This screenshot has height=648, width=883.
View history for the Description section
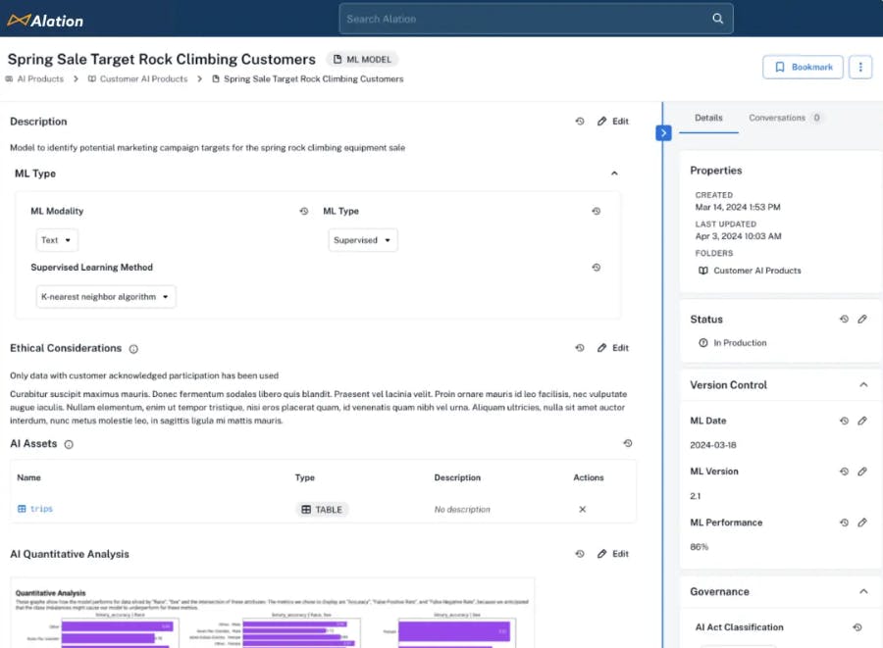tap(580, 122)
